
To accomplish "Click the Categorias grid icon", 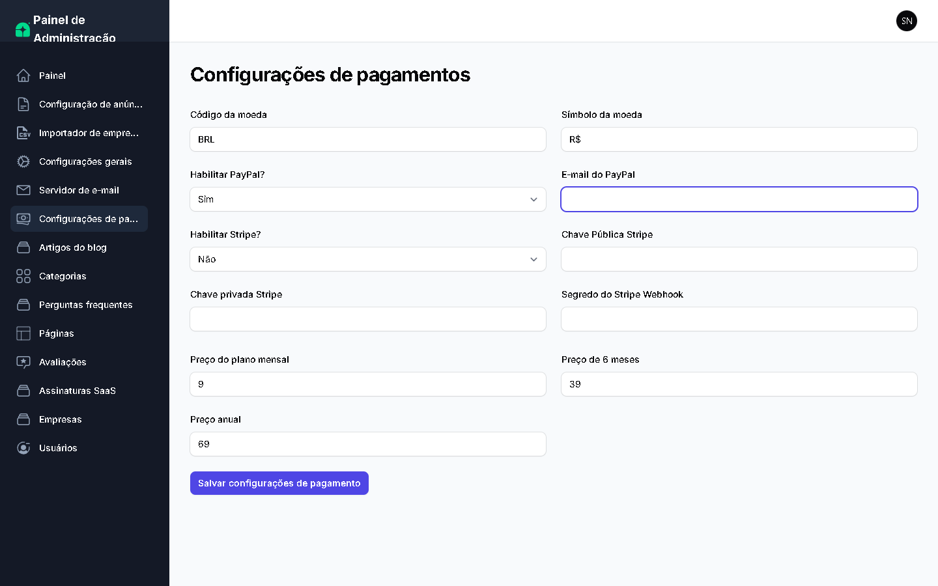I will 23,276.
